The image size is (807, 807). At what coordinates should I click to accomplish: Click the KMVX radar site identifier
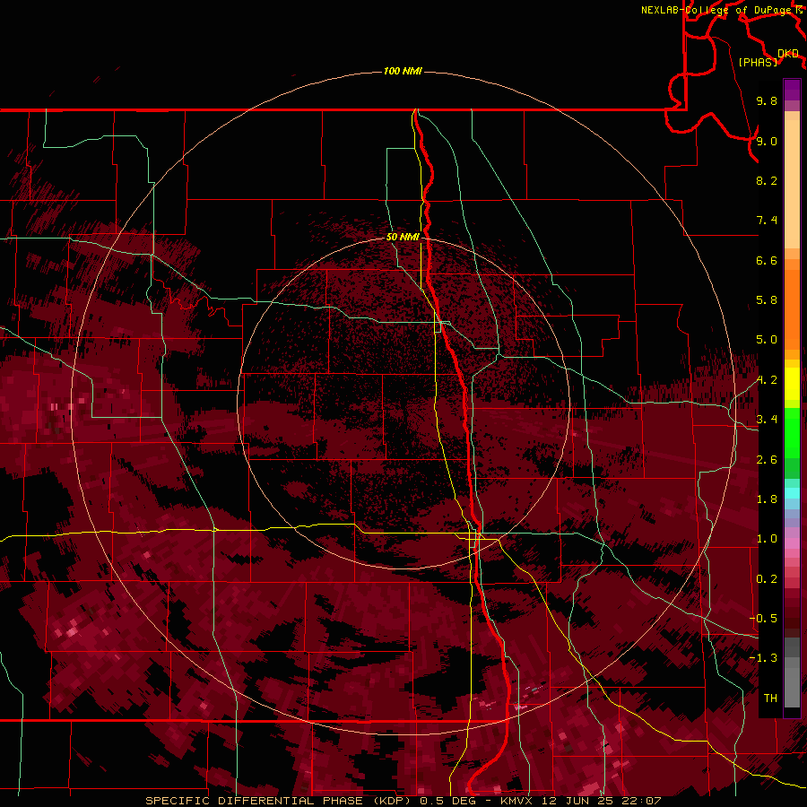click(516, 801)
